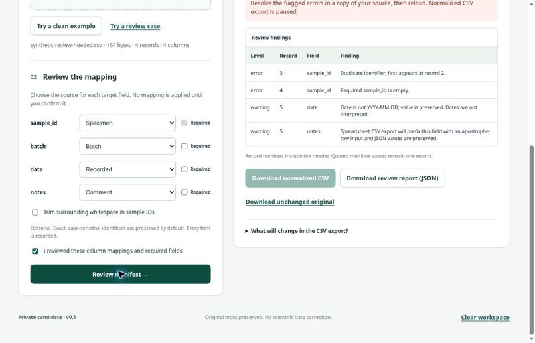Open the 'Try a review case' link

click(135, 26)
